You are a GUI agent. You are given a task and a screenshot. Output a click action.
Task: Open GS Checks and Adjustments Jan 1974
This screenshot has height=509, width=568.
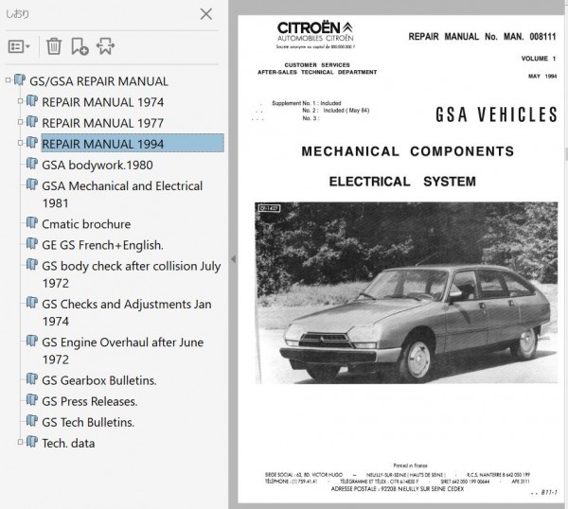[x=127, y=312]
